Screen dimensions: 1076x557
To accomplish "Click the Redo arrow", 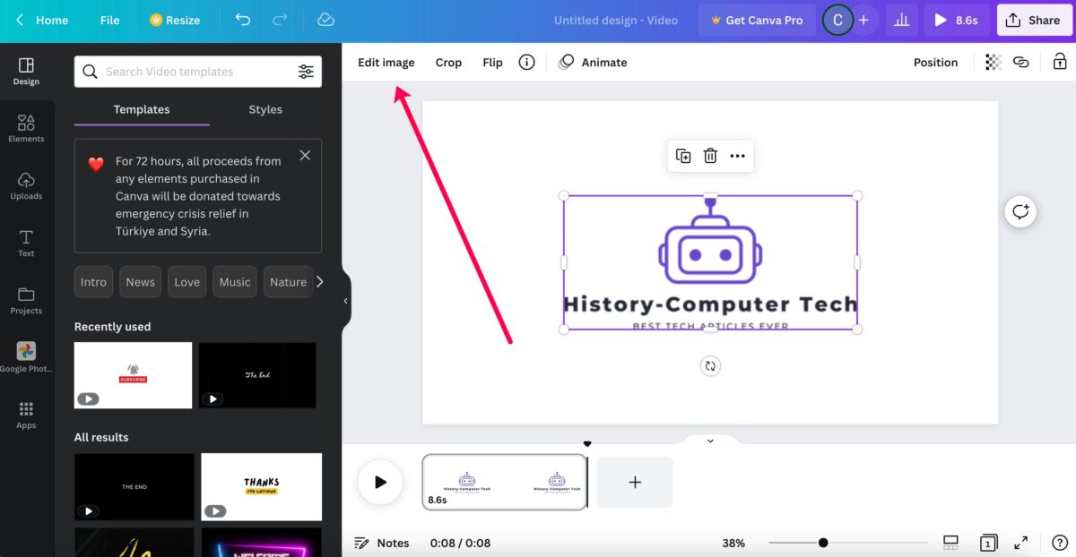I will pyautogui.click(x=280, y=20).
